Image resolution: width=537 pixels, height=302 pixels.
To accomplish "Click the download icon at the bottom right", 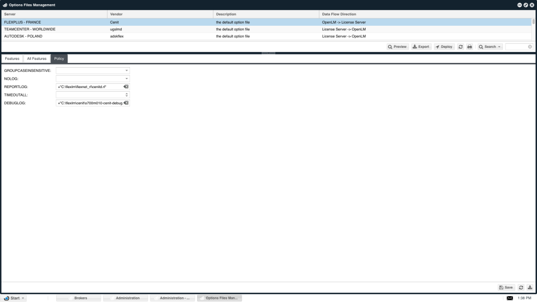I will pos(530,287).
